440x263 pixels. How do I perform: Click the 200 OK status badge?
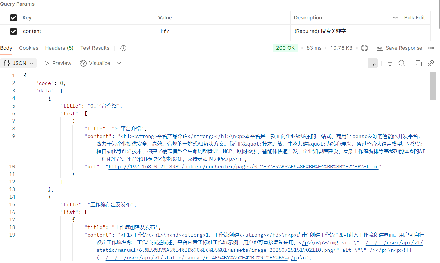tap(285, 48)
